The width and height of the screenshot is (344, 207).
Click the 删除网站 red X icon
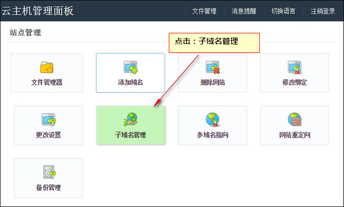(x=213, y=67)
